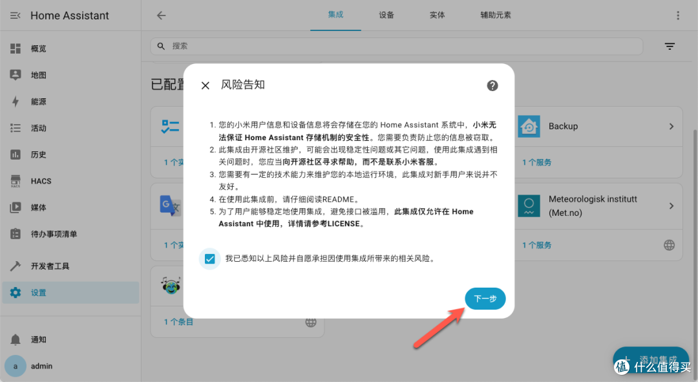Click the Backup integration icon
The height and width of the screenshot is (382, 698).
tap(529, 127)
